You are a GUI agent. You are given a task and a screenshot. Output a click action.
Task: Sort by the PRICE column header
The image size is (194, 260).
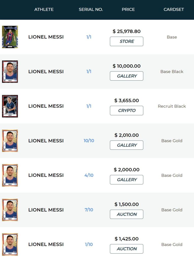128,9
